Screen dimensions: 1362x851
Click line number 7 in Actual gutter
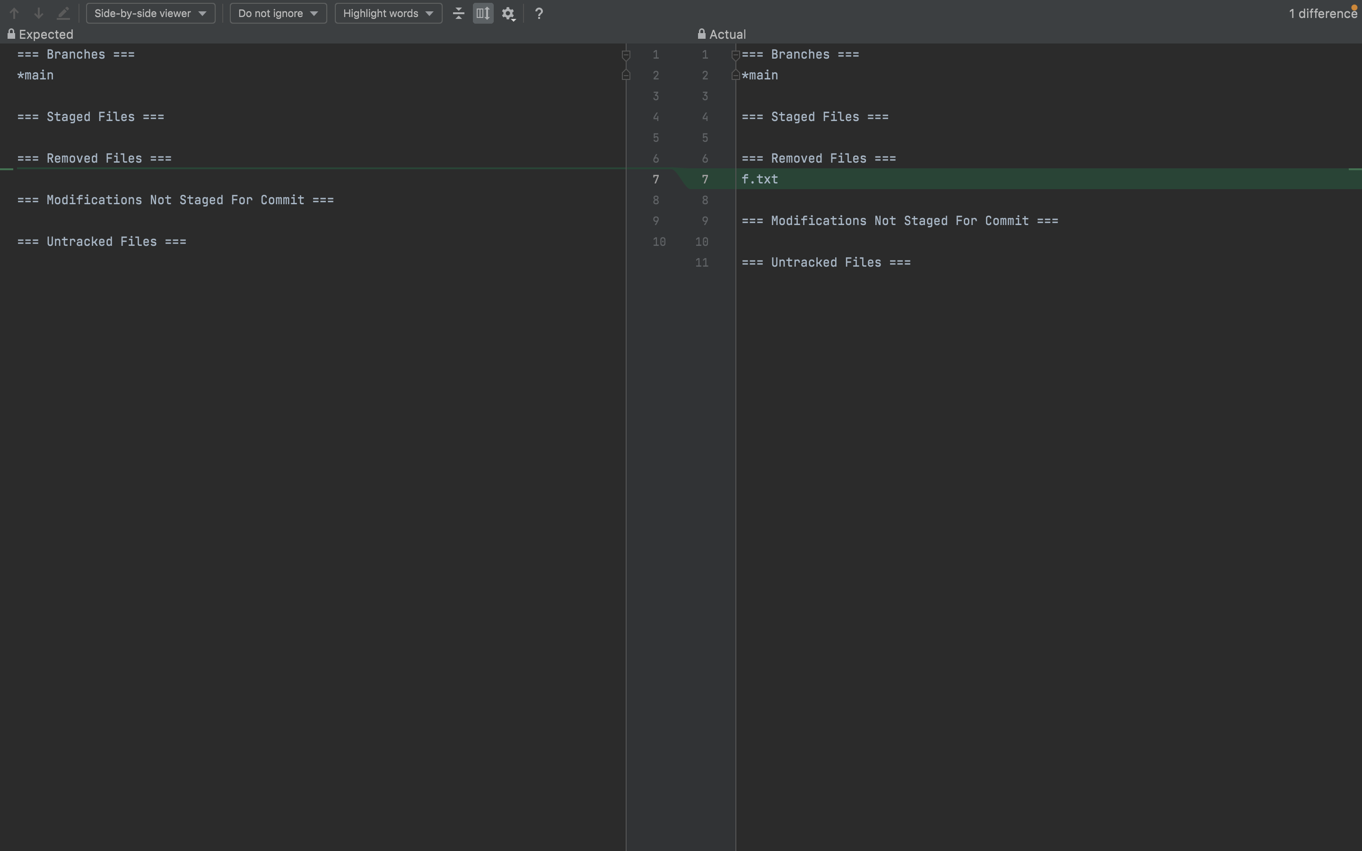[705, 179]
